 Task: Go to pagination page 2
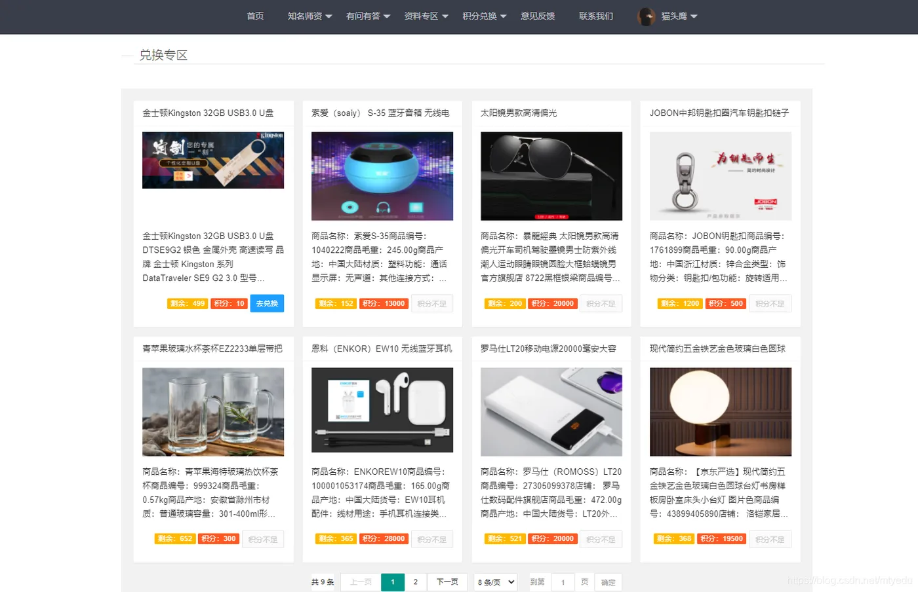coord(416,582)
